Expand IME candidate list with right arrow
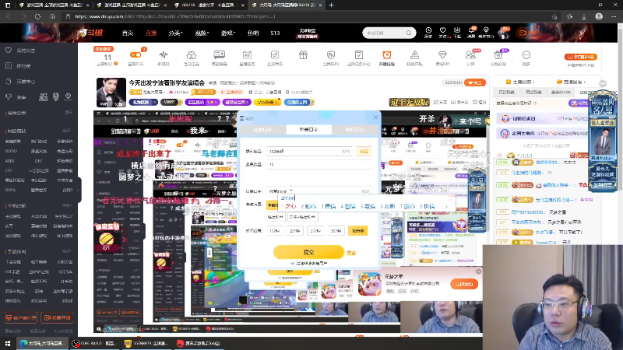Image resolution: width=623 pixels, height=350 pixels. pos(446,206)
